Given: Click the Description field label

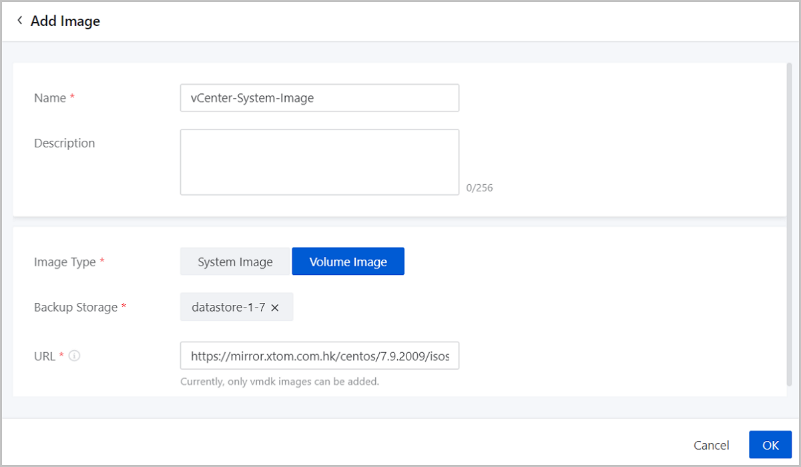Looking at the screenshot, I should pyautogui.click(x=64, y=143).
